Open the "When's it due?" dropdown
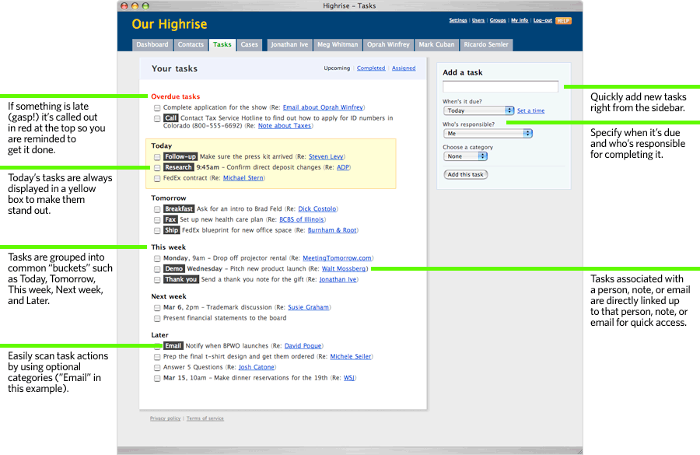The height and width of the screenshot is (455, 700). click(478, 110)
